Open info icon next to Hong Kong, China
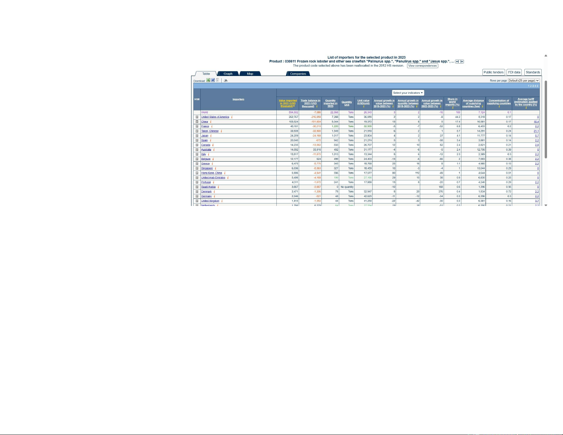 click(x=224, y=173)
